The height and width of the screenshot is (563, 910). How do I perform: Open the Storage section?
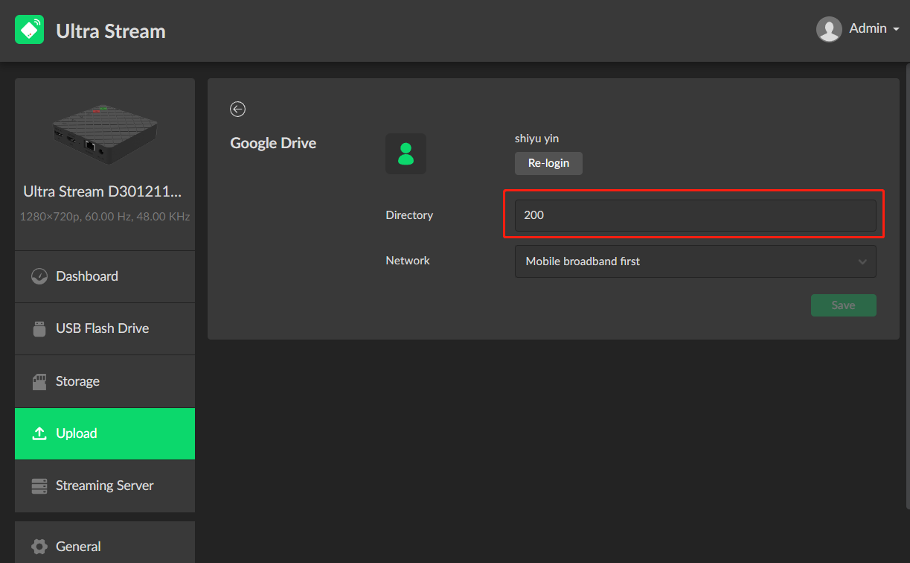point(105,381)
